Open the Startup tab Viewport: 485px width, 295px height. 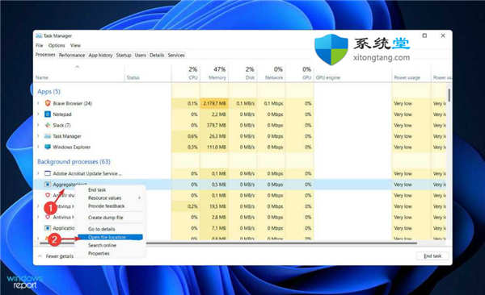(x=124, y=56)
